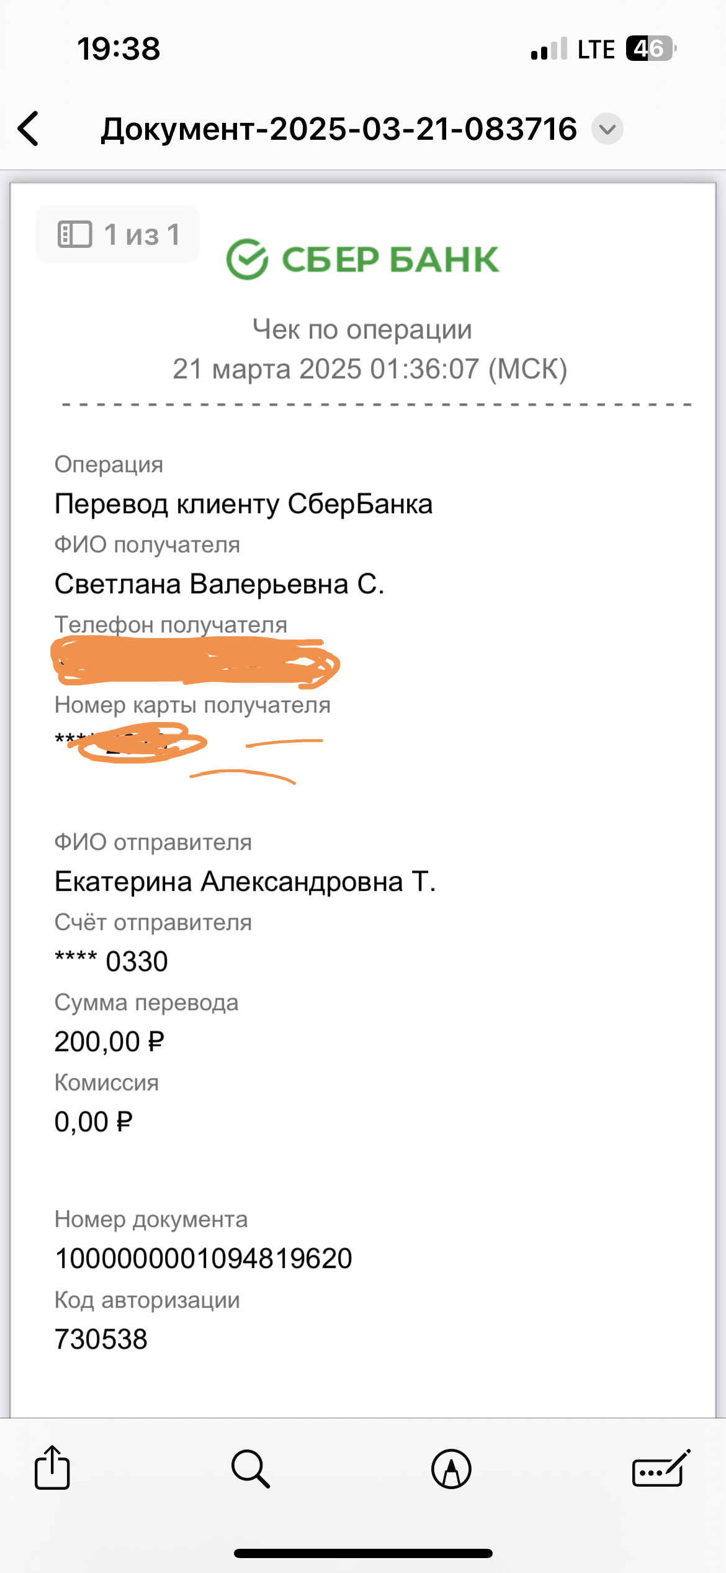
Task: Tap the page thumbnails sidebar icon
Action: point(74,234)
